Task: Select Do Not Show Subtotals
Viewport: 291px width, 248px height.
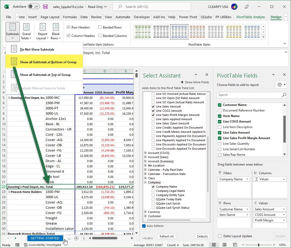Action: 44,49
